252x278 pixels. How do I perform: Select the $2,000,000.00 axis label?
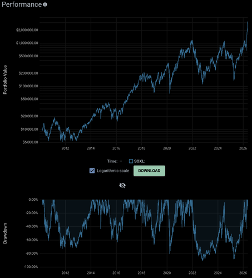click(x=27, y=30)
